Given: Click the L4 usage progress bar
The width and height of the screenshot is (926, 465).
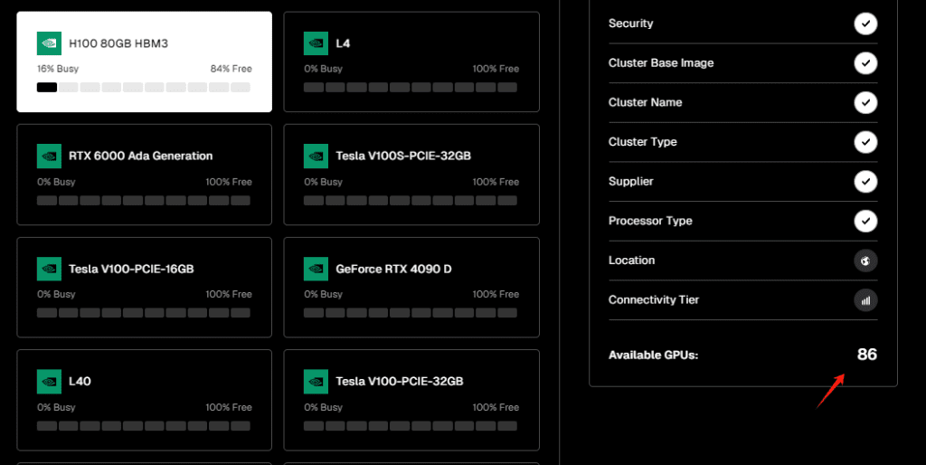Looking at the screenshot, I should [411, 88].
